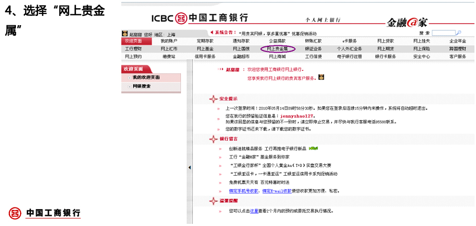Open 网上商城 menu

pos(277,56)
